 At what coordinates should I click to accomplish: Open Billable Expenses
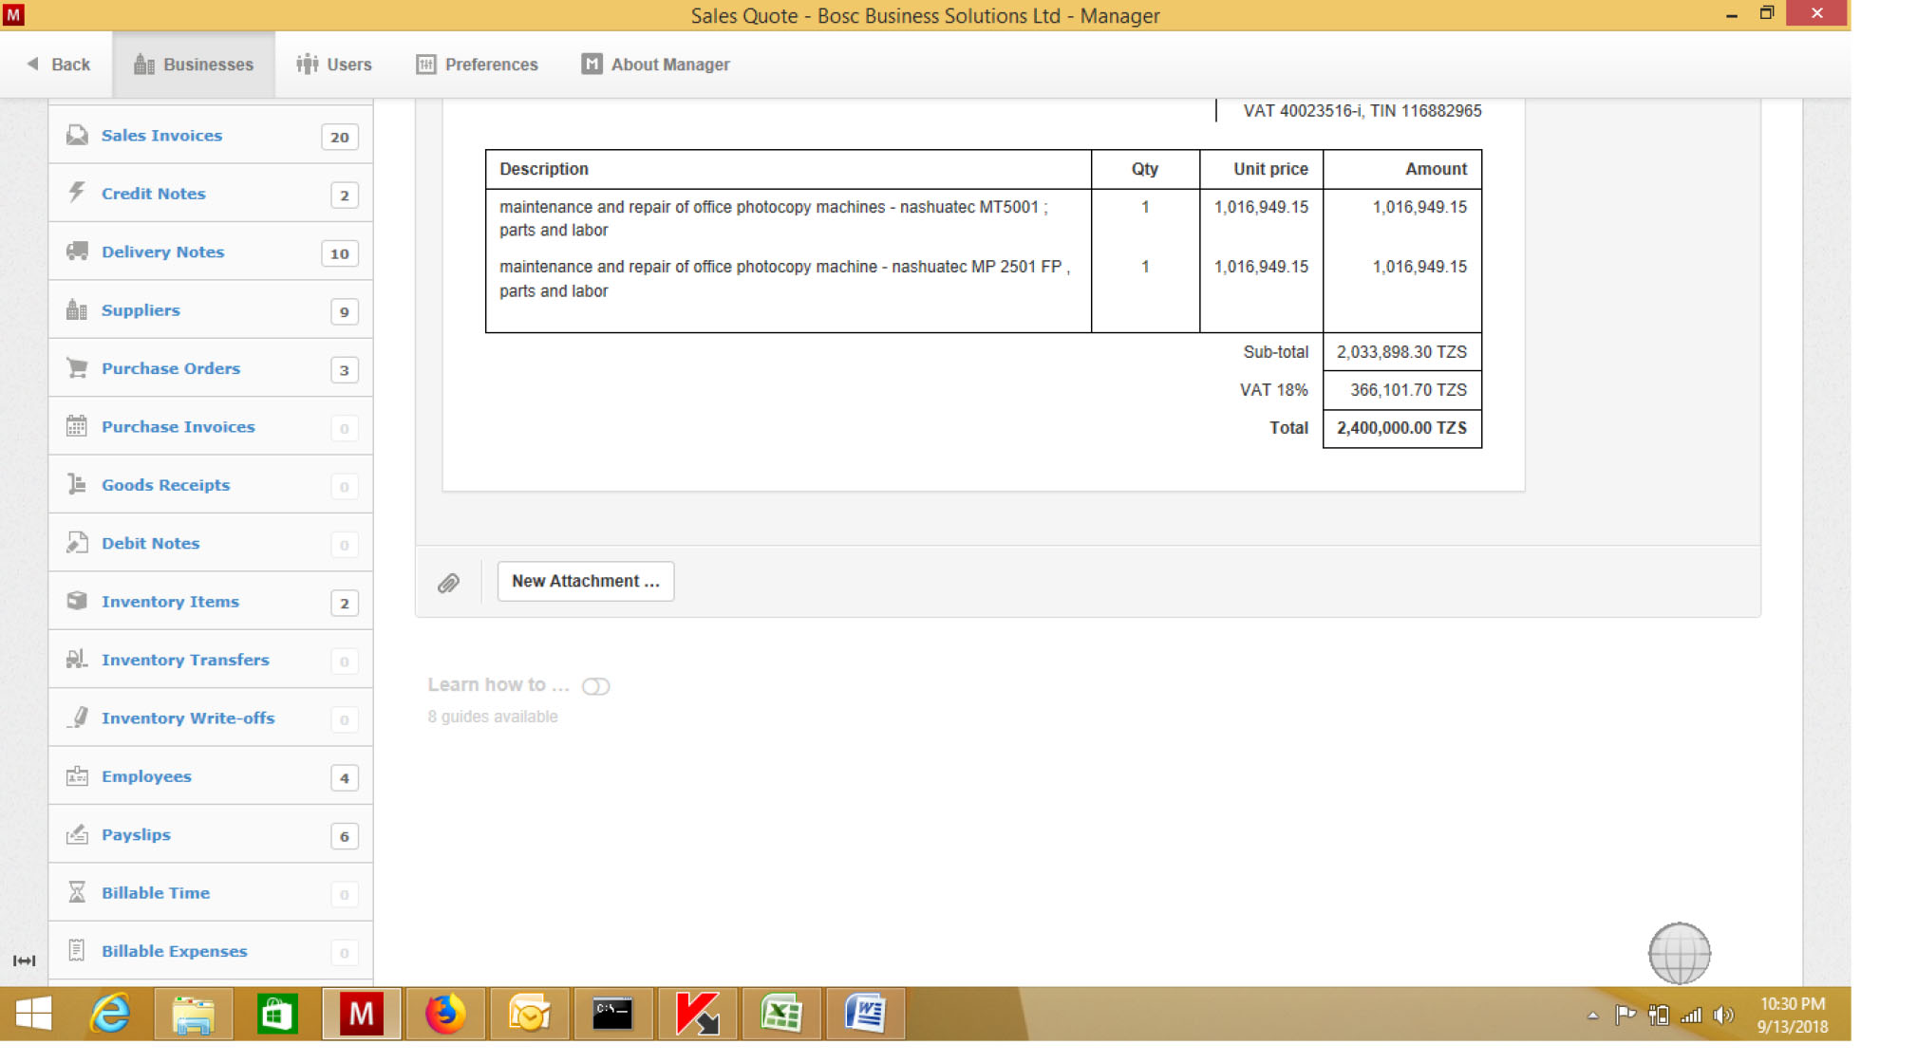[x=210, y=951]
